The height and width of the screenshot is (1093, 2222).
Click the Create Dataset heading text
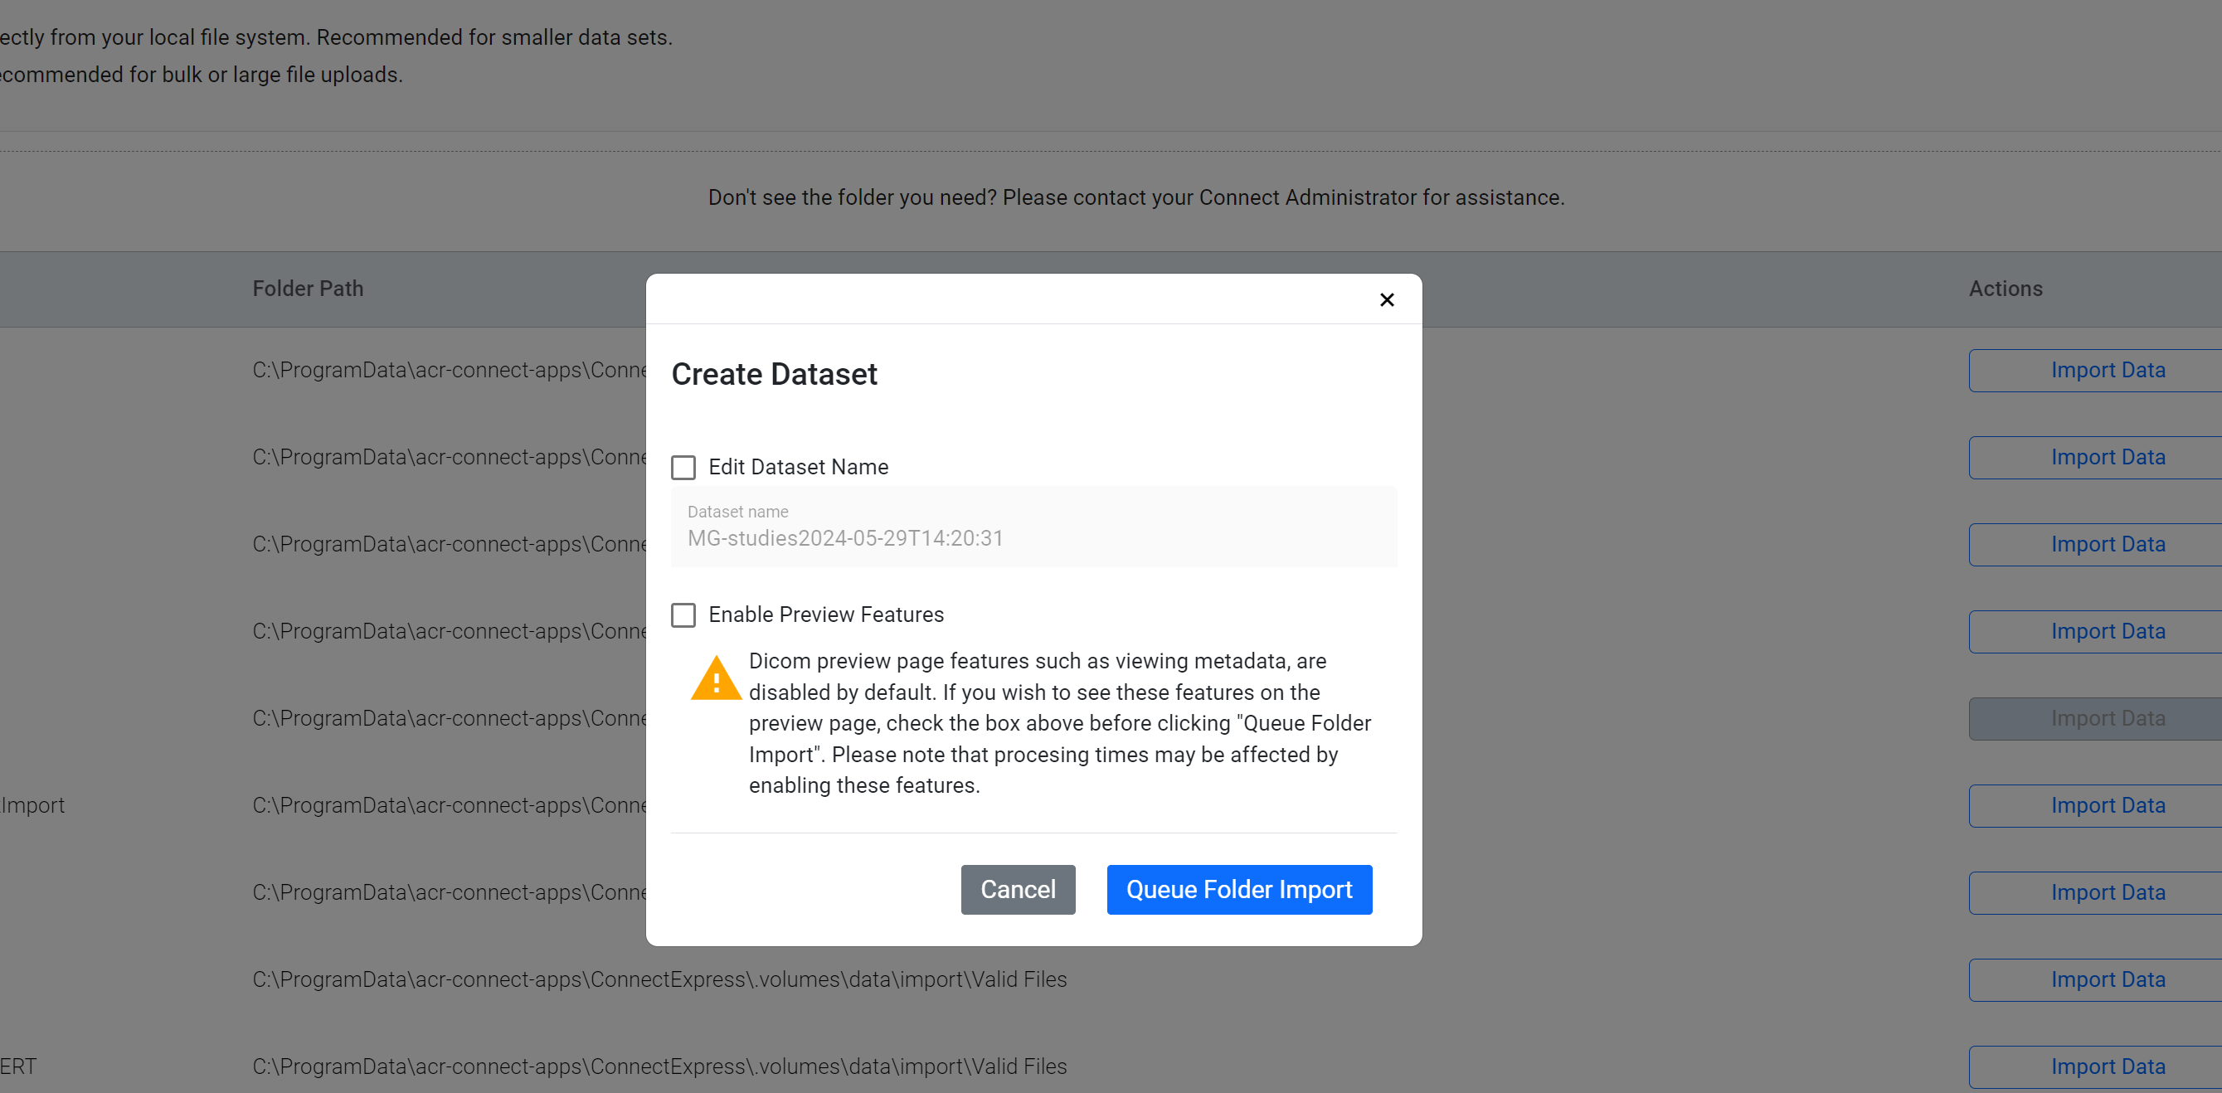(774, 374)
